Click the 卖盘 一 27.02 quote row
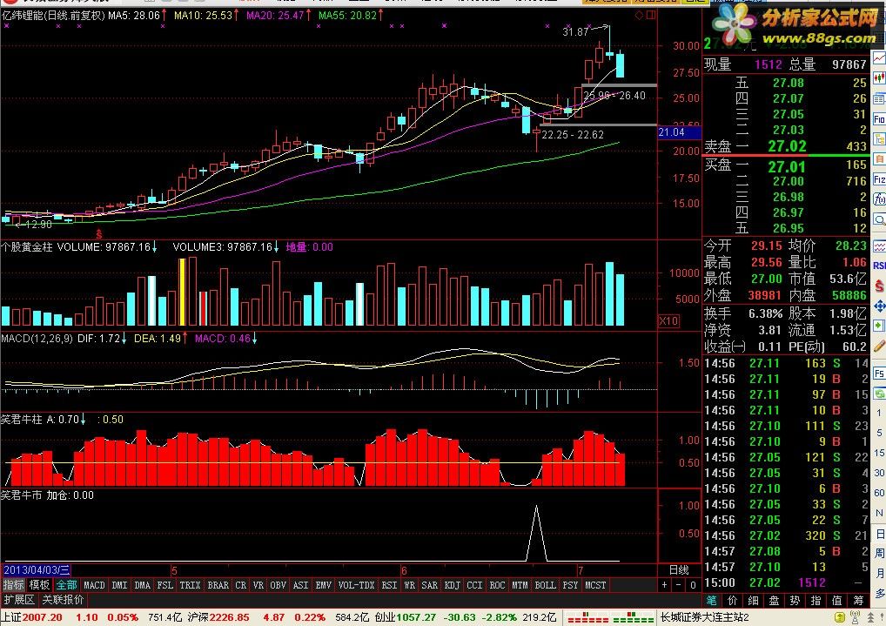The width and height of the screenshot is (886, 626). tap(785, 146)
